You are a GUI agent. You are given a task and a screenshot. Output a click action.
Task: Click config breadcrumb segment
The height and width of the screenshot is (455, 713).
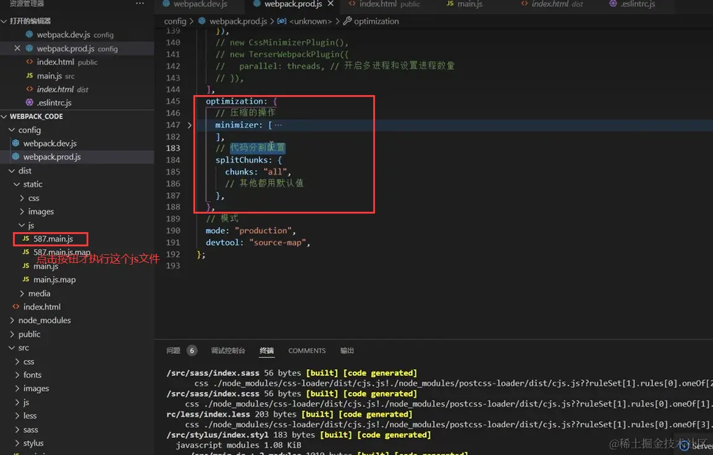click(x=175, y=21)
